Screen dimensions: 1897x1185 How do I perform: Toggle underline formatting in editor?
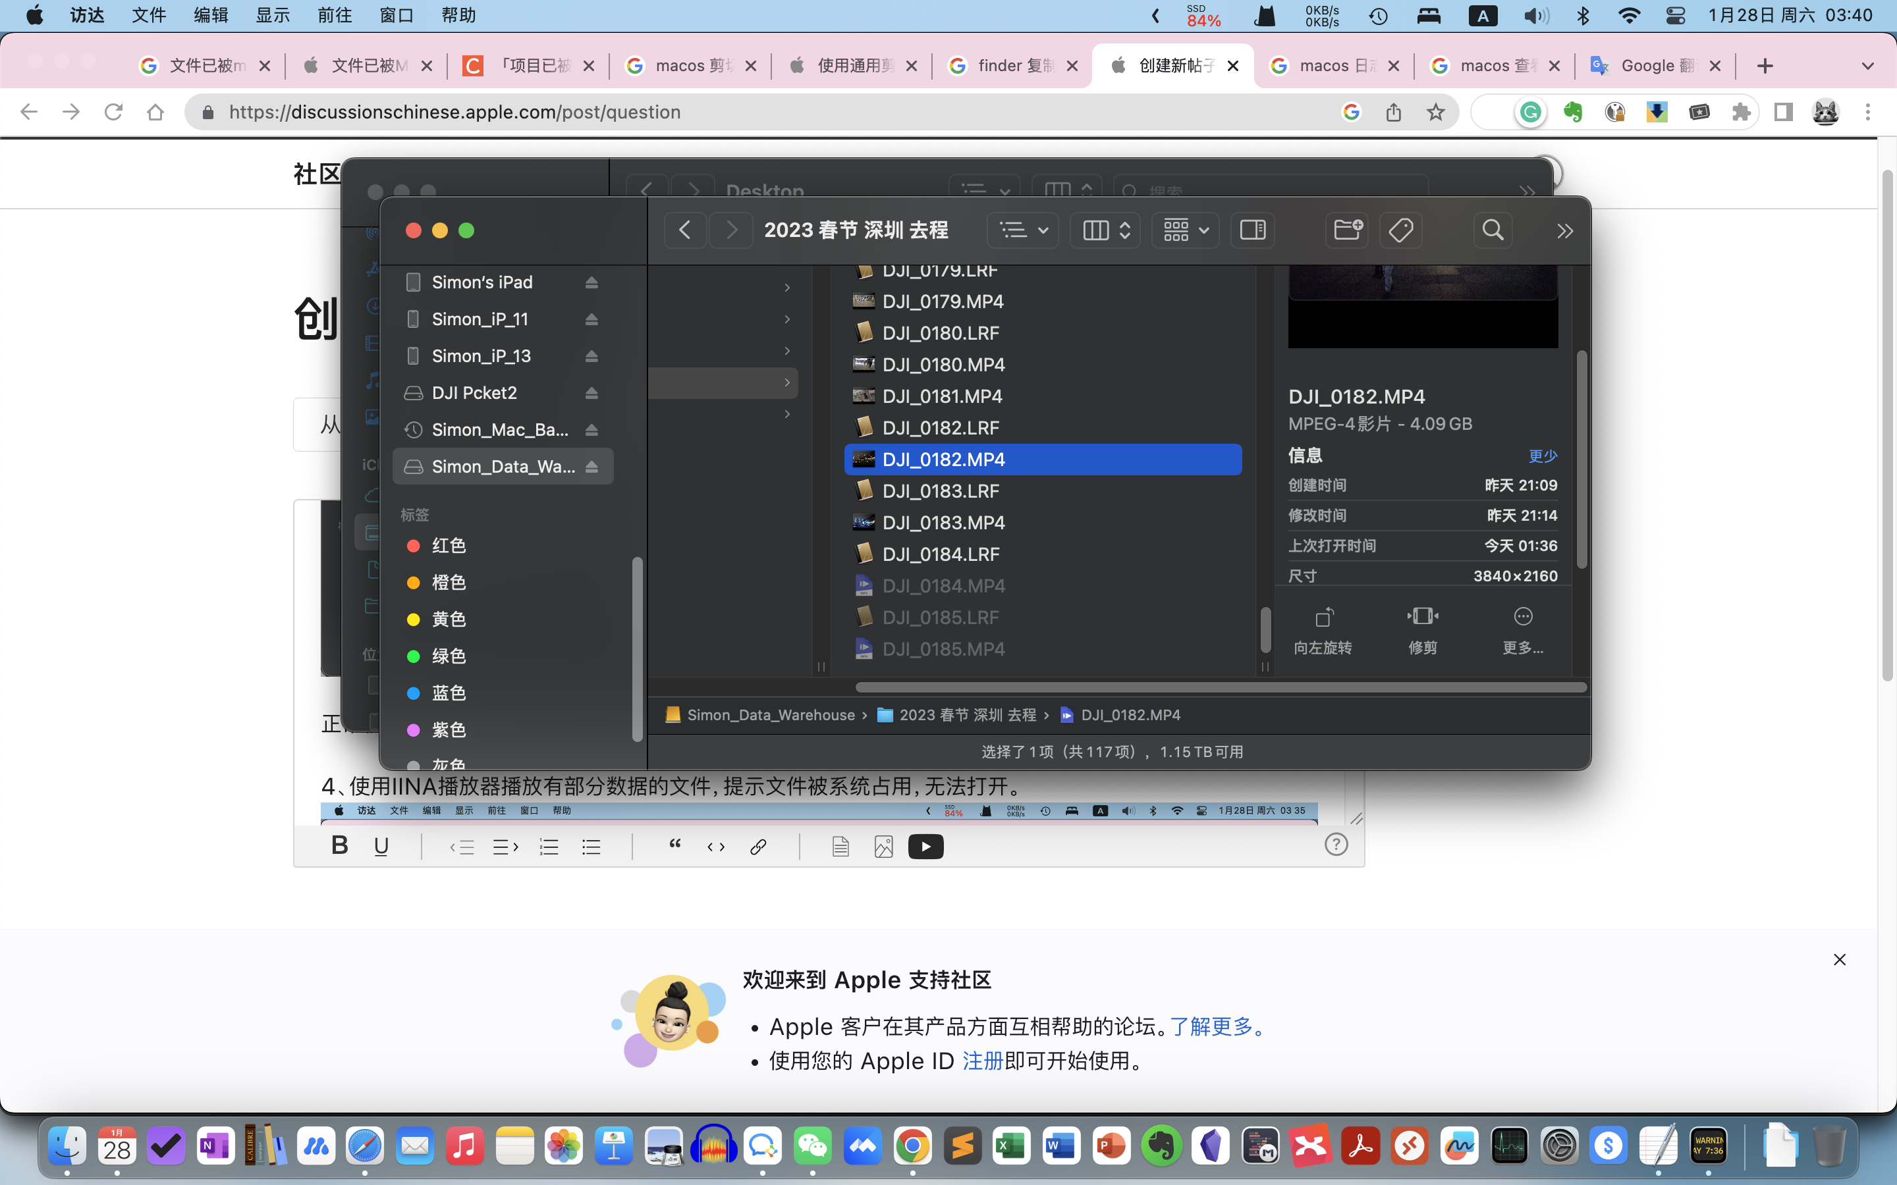pos(382,847)
